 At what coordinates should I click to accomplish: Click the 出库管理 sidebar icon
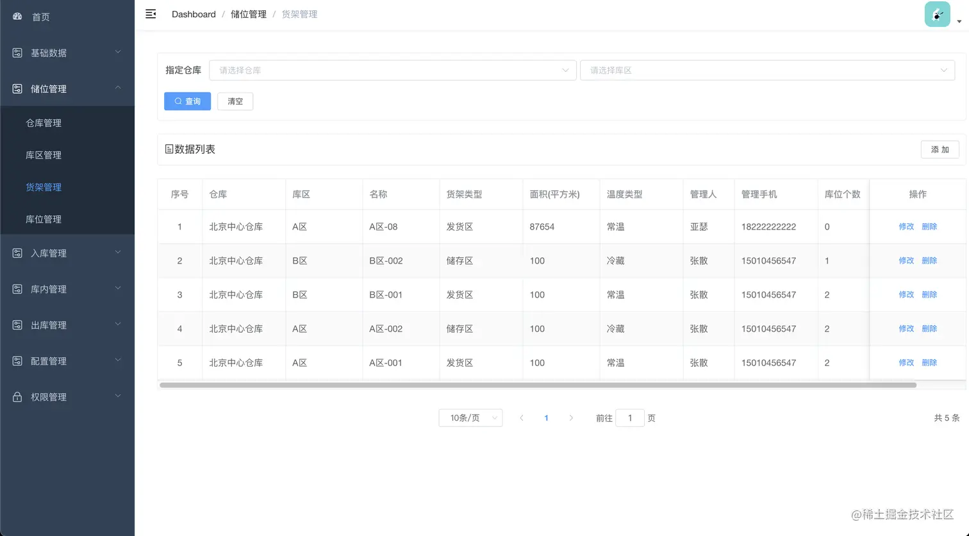(x=17, y=325)
